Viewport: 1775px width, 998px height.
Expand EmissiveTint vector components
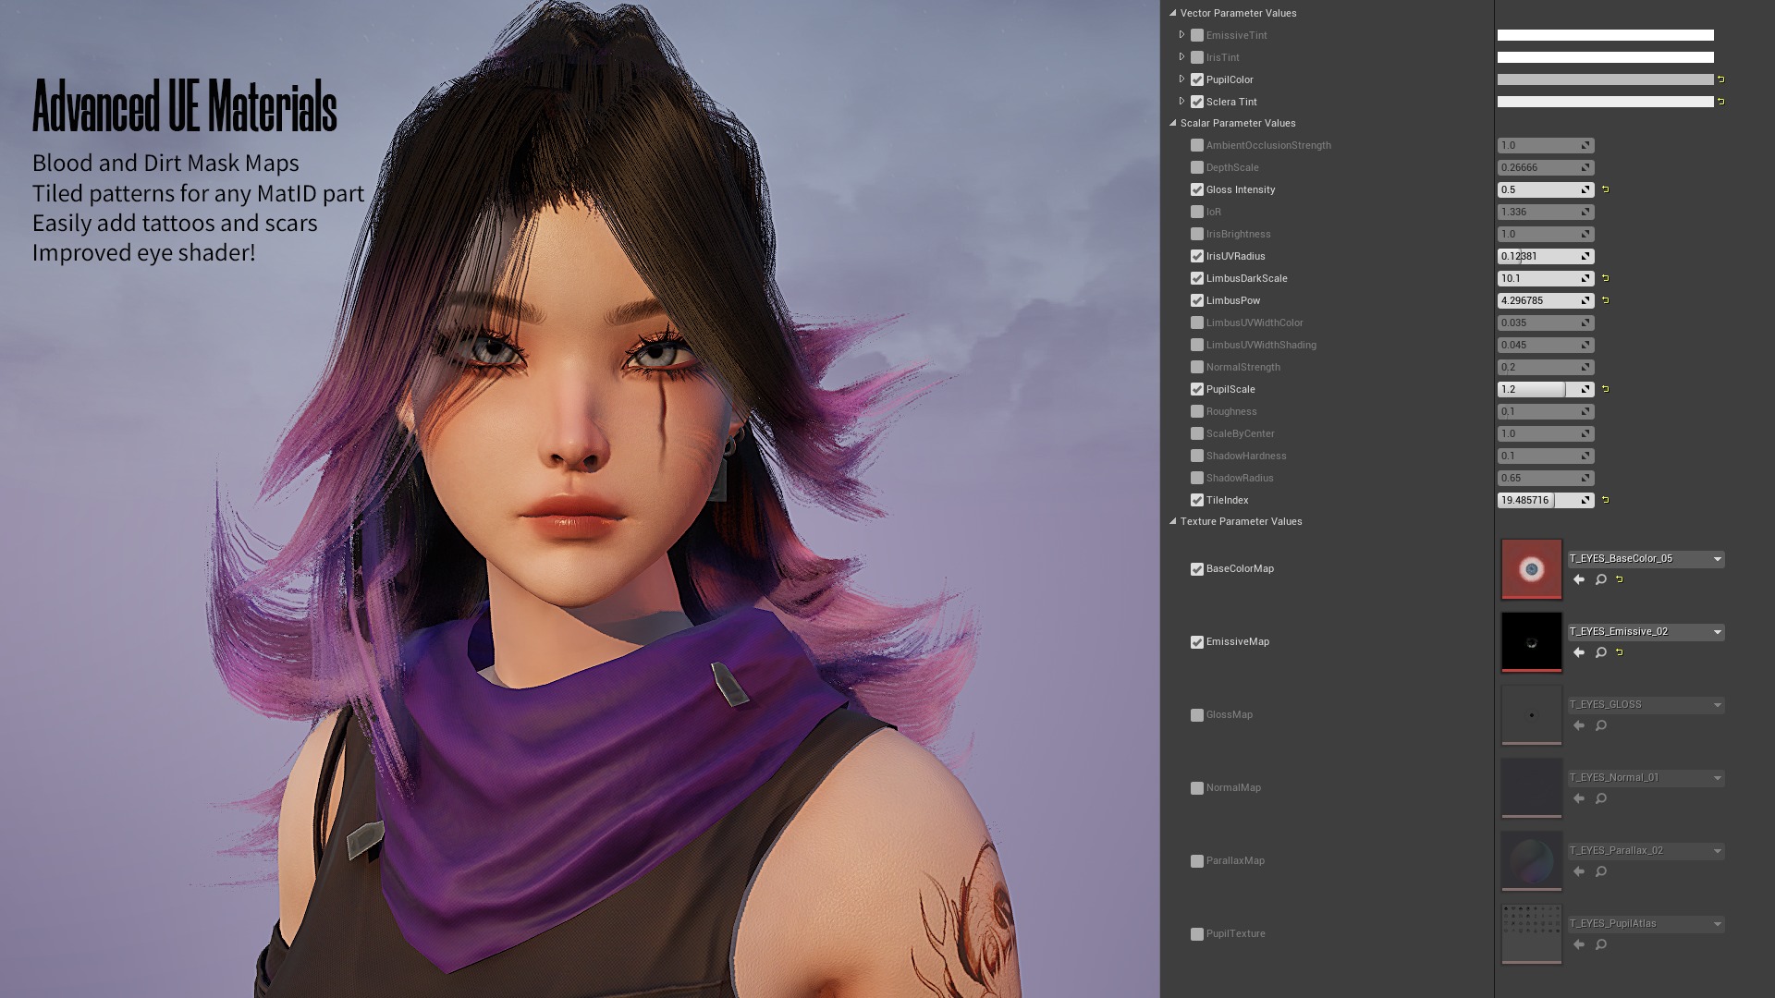[x=1181, y=35]
